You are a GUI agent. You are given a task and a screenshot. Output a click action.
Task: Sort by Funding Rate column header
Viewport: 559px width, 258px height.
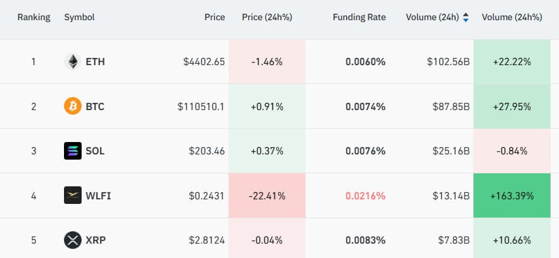pos(359,17)
